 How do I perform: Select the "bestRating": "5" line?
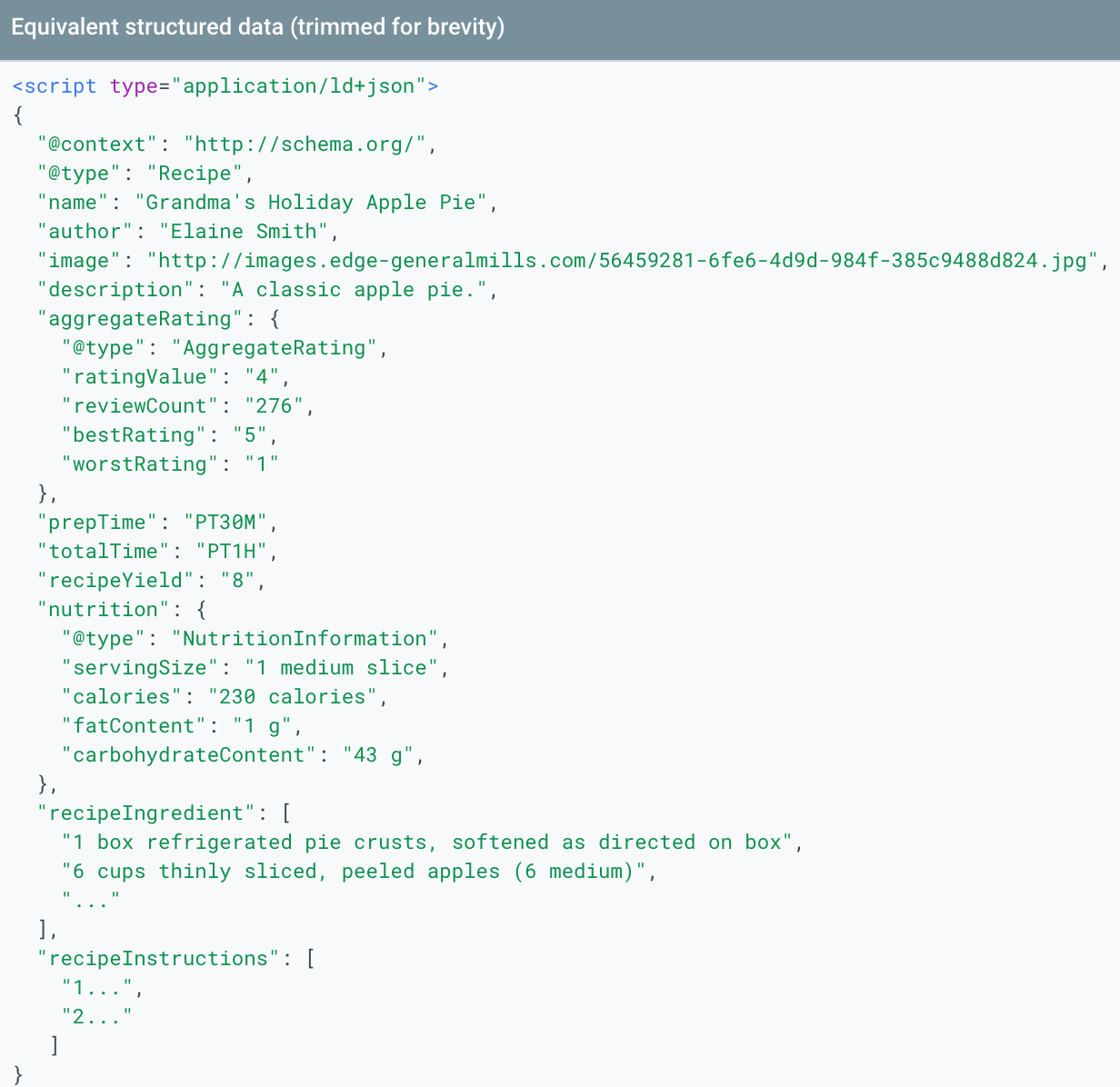click(x=170, y=435)
